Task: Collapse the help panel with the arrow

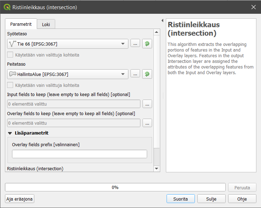Action: (x=162, y=20)
